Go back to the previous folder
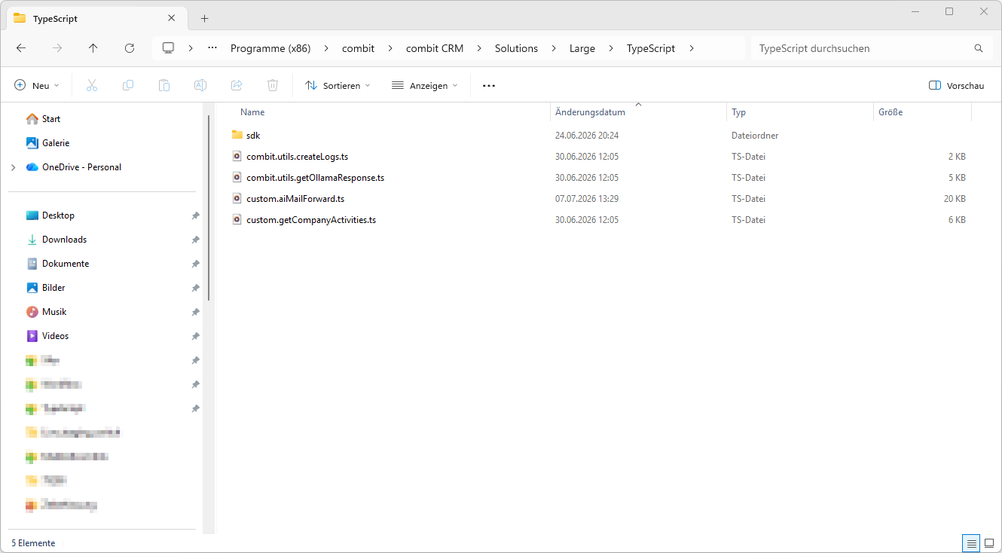1002x553 pixels. [21, 48]
